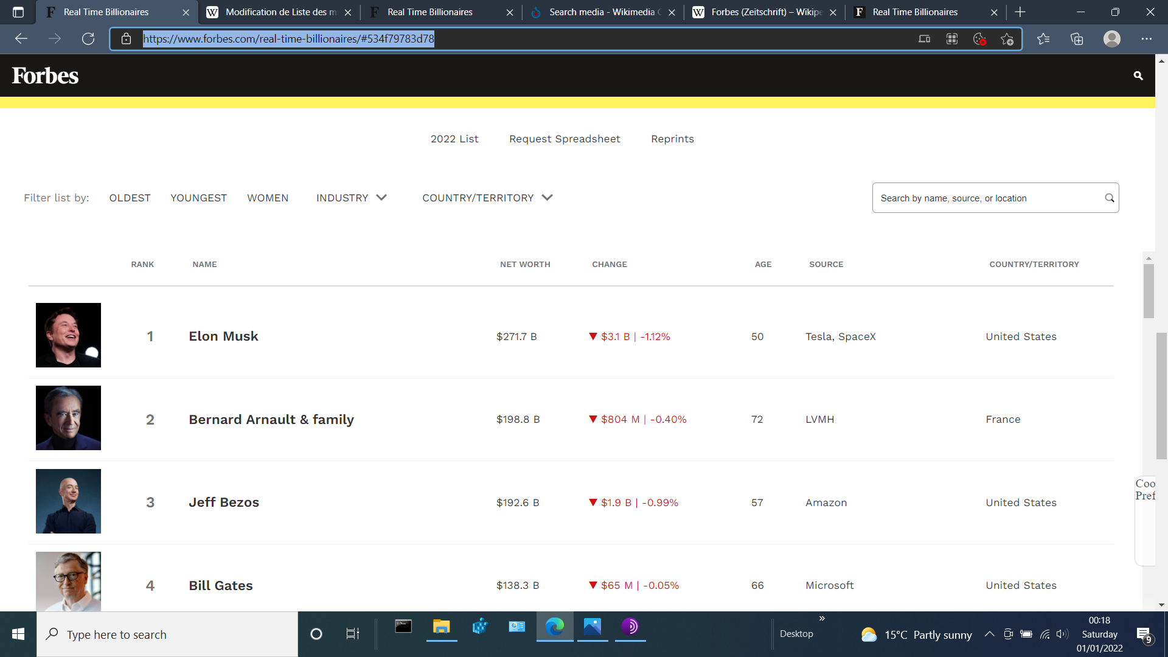This screenshot has width=1168, height=657.
Task: Click the Windows taskbar search box
Action: (x=167, y=634)
